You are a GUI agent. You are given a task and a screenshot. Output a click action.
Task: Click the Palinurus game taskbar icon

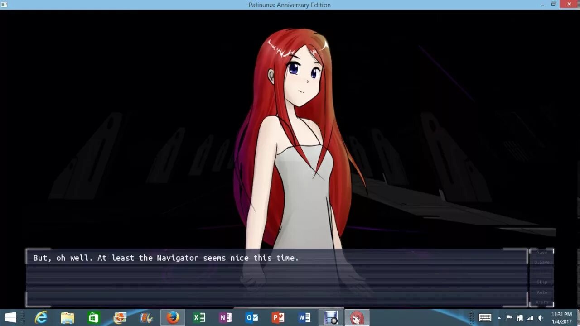(x=357, y=318)
